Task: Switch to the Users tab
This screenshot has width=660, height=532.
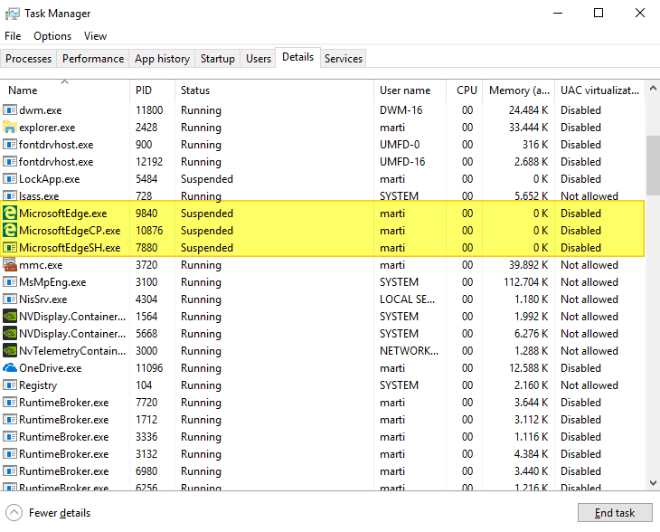Action: 259,59
